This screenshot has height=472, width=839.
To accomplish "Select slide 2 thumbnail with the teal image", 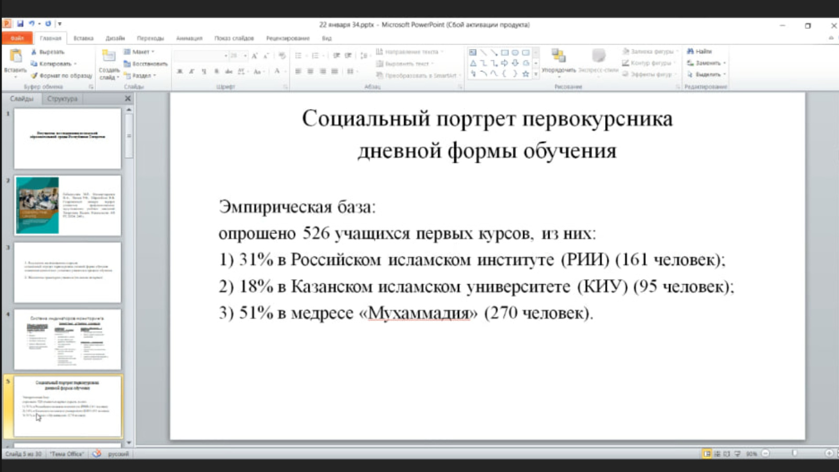I will (68, 206).
